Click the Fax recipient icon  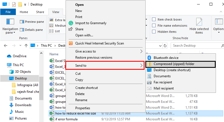click(149, 82)
